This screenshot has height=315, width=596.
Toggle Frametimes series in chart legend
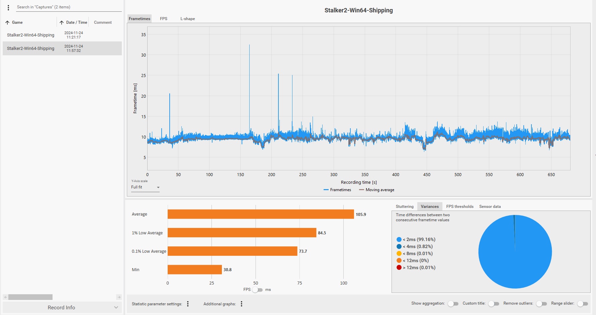coord(337,190)
